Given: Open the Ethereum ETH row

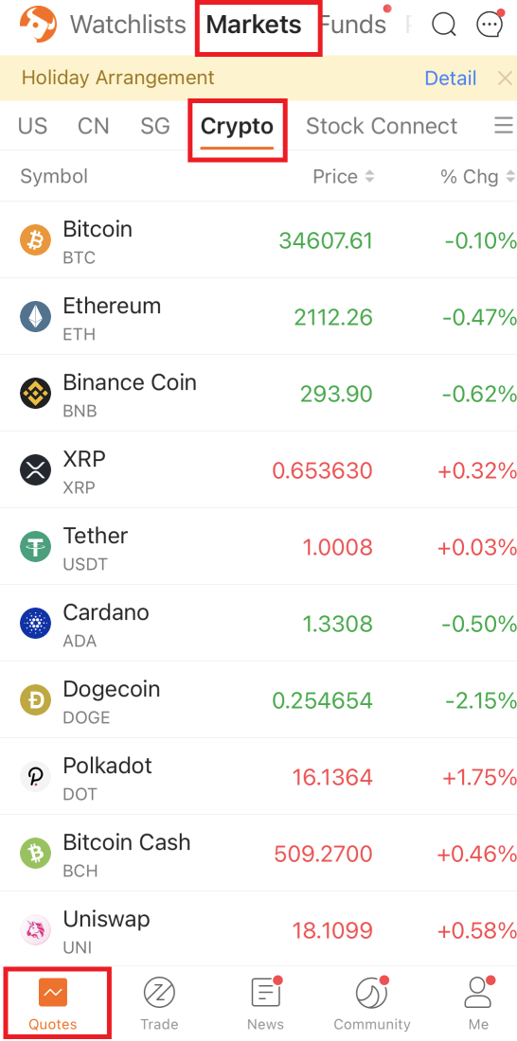Looking at the screenshot, I should (x=258, y=317).
